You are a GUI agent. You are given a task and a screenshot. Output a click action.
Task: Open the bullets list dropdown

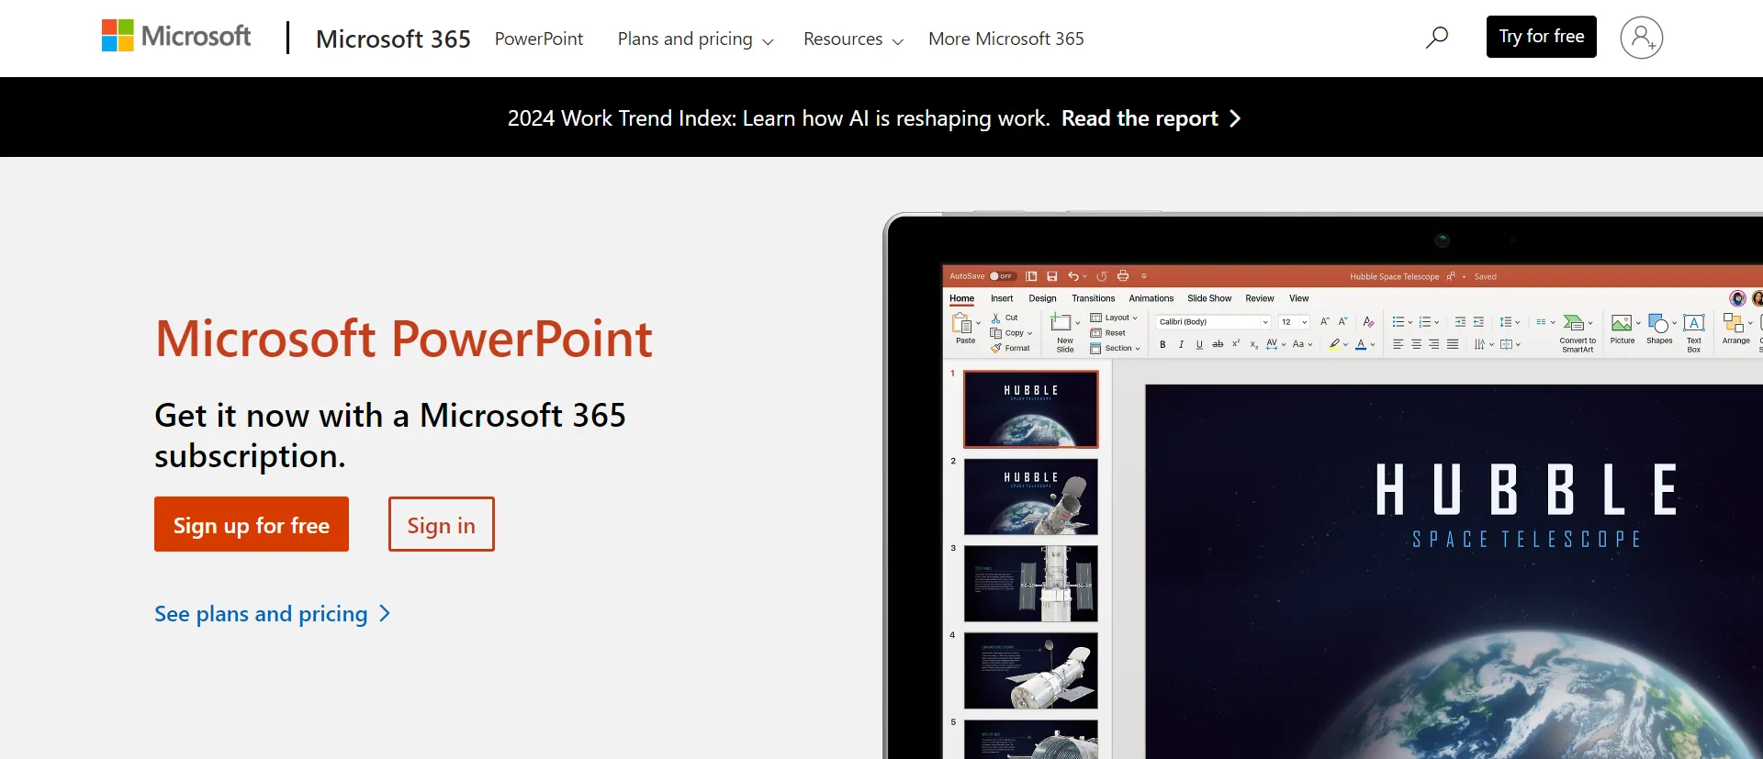pyautogui.click(x=1409, y=322)
